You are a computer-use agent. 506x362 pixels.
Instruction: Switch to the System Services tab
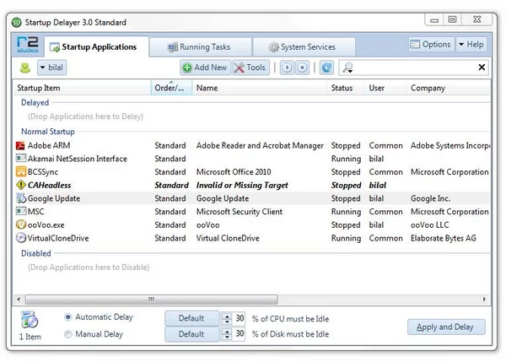click(304, 46)
